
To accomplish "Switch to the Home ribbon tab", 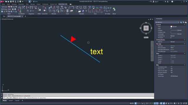I will 3,4.
